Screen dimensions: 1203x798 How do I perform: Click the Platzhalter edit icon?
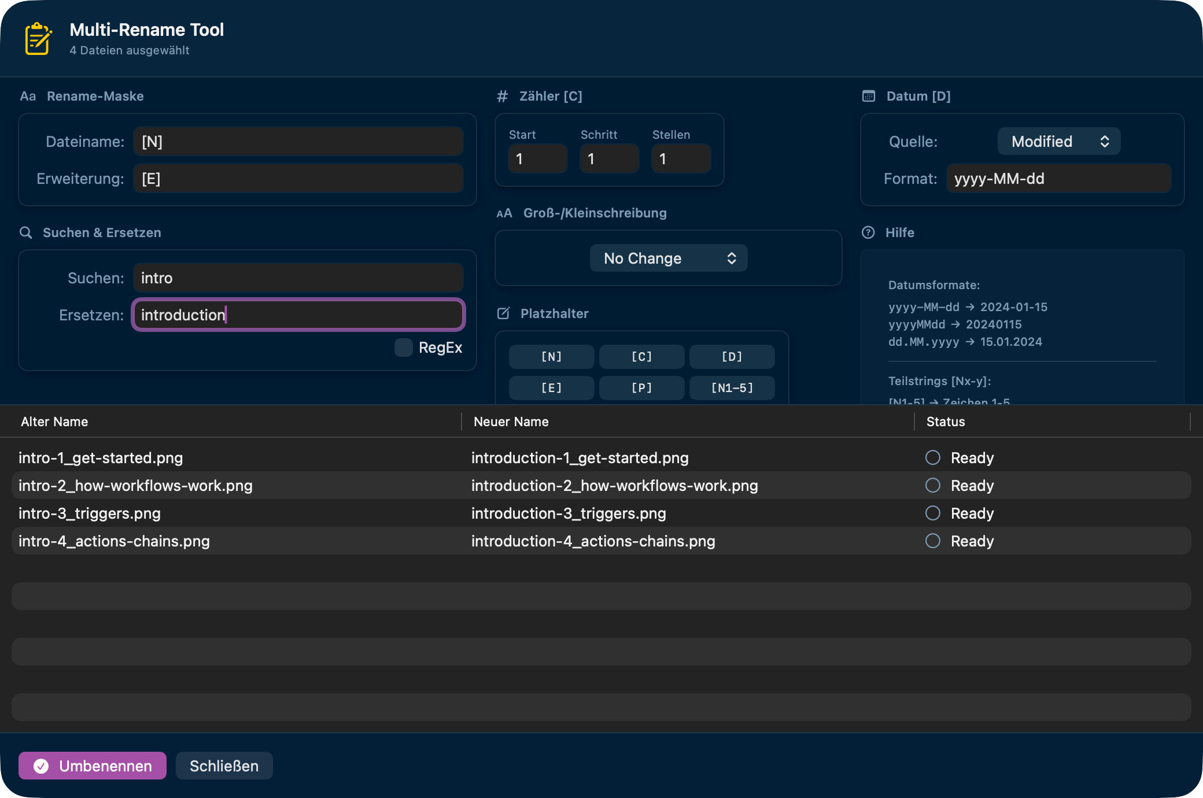coord(503,313)
